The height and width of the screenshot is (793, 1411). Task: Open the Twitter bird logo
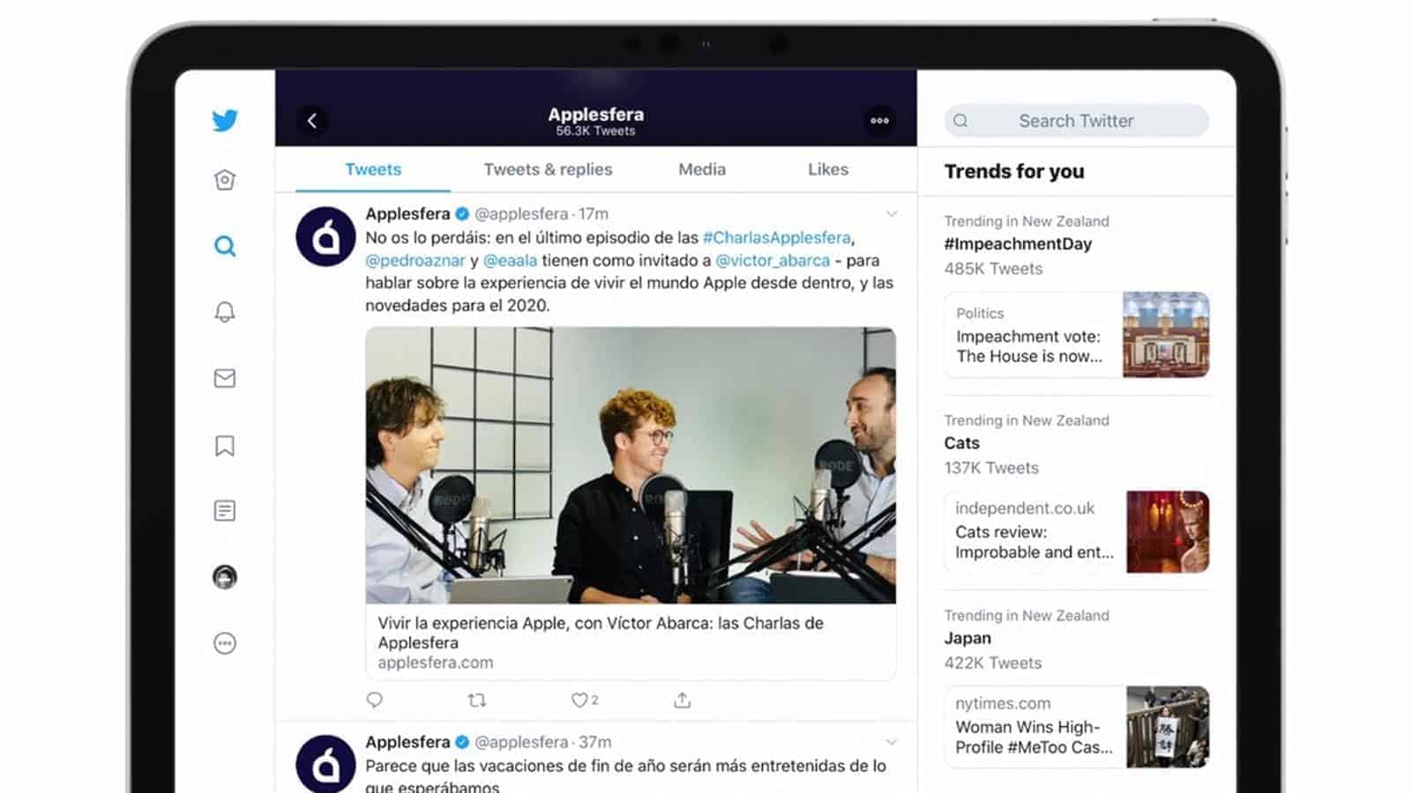pos(225,120)
